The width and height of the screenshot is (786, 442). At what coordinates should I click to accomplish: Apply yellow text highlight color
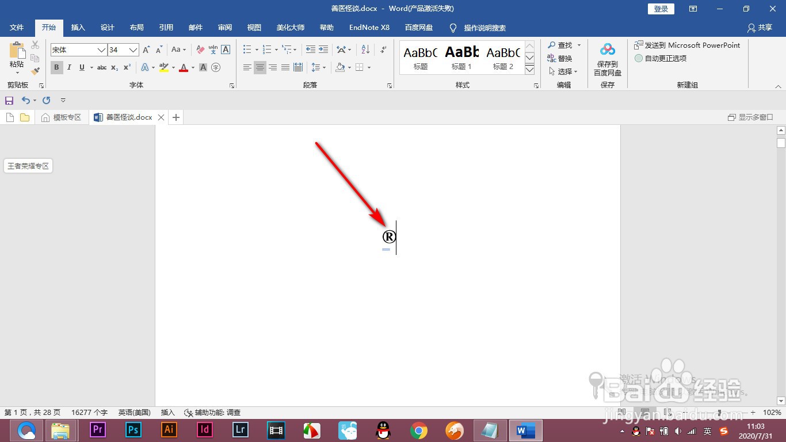click(164, 67)
